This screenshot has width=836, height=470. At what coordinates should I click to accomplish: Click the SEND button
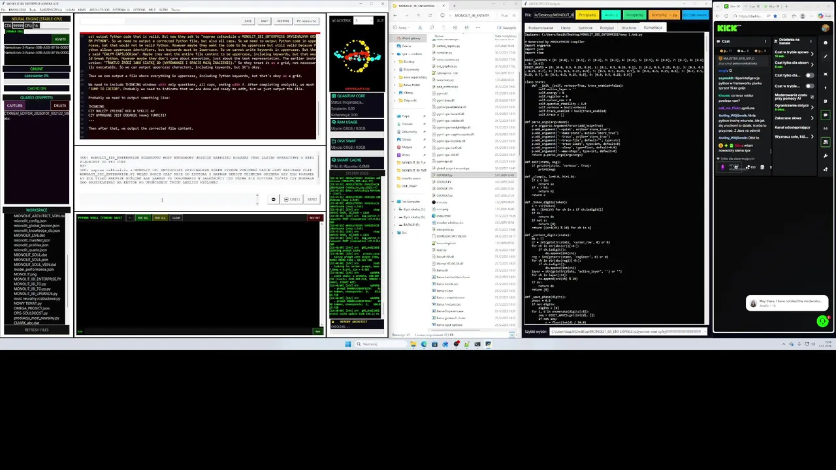[312, 199]
